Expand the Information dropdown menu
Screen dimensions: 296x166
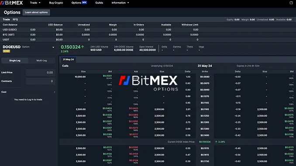(120, 3)
